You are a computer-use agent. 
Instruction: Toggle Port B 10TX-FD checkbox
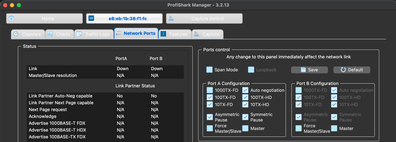click(299, 105)
